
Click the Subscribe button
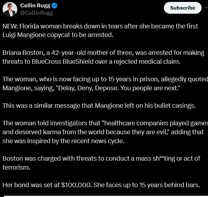[x=182, y=8]
